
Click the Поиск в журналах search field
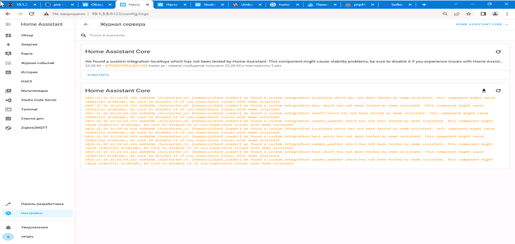[x=294, y=35]
